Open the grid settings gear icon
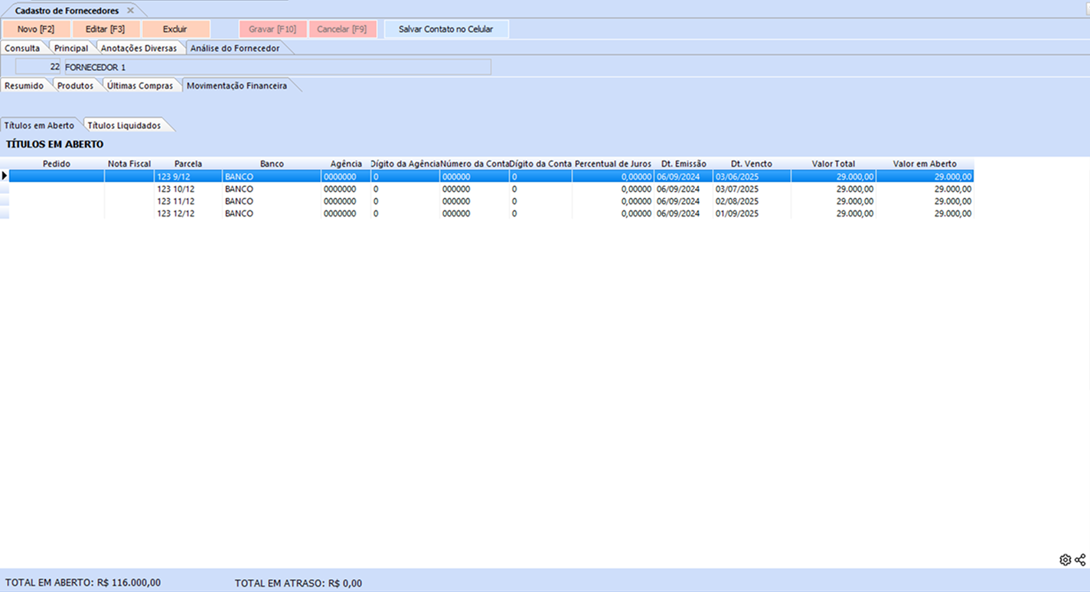Image resolution: width=1090 pixels, height=592 pixels. tap(1065, 560)
